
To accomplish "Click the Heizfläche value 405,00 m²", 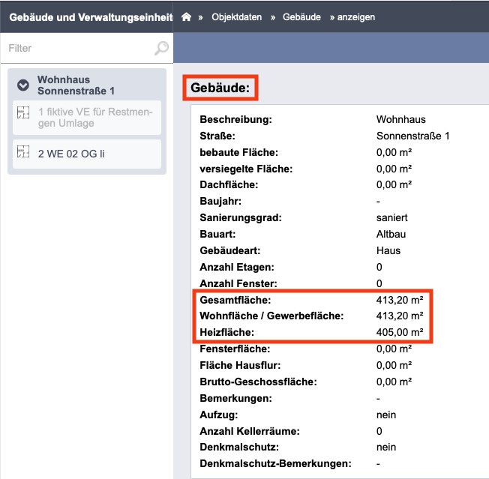I will [x=400, y=332].
